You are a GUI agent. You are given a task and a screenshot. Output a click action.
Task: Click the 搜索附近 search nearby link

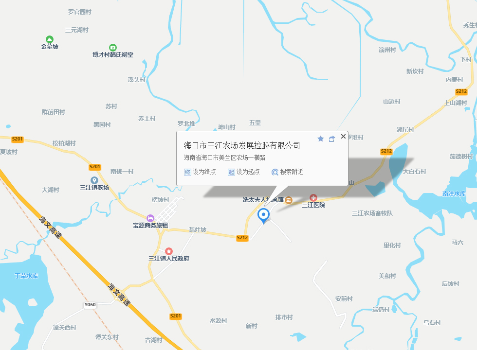pos(288,172)
